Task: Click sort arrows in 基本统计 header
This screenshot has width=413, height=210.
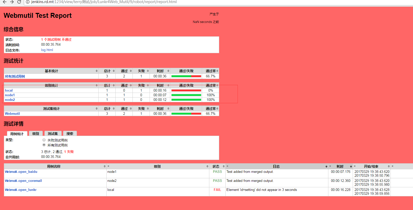Action: [97, 71]
